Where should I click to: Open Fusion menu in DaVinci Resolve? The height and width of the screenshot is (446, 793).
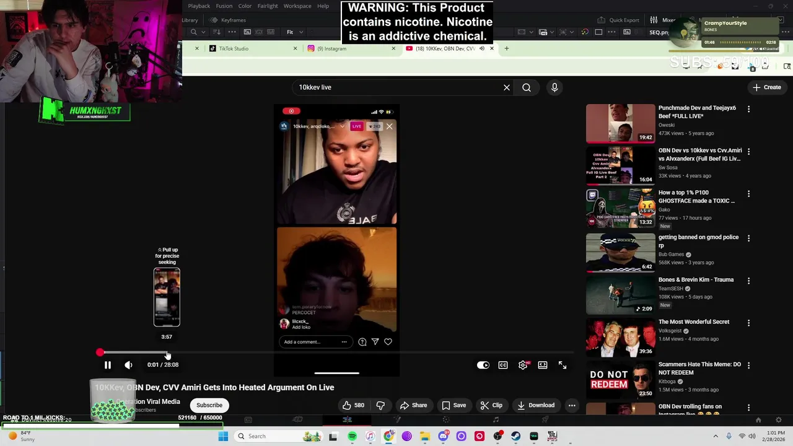(x=224, y=6)
